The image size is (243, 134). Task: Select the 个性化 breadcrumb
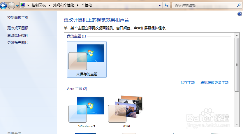click(x=87, y=5)
